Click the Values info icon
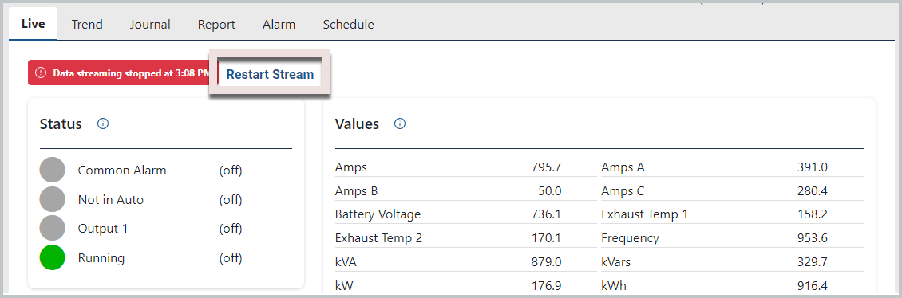902x298 pixels. pos(401,124)
